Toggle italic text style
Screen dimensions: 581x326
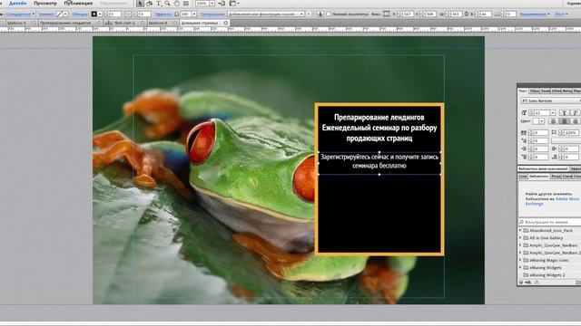click(x=575, y=112)
